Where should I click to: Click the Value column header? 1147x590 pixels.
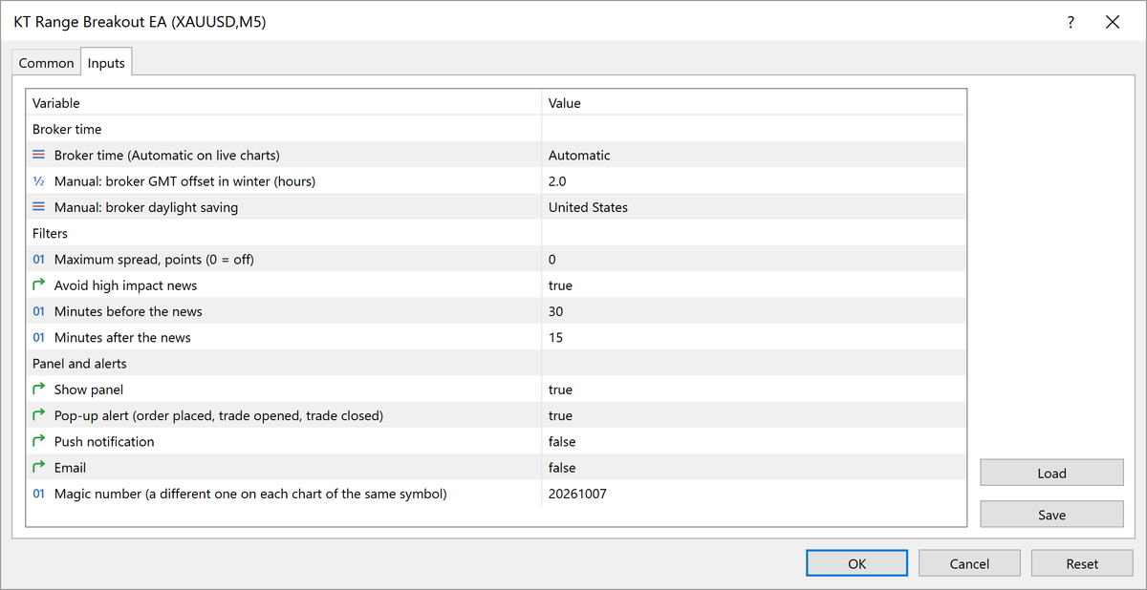754,103
